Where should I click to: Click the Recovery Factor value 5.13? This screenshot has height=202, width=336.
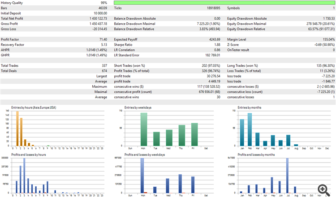[104, 45]
